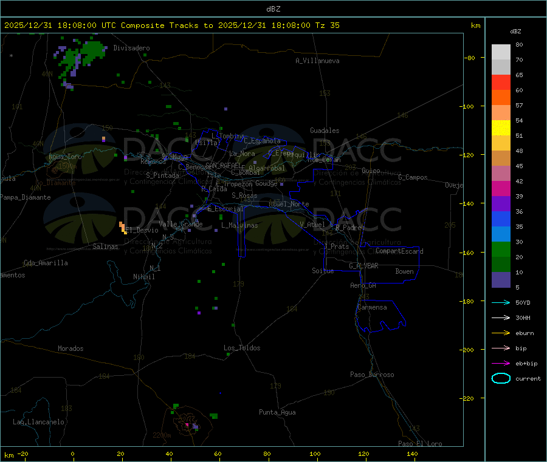This screenshot has width=547, height=462.
Task: Click the yellow 51 dBZ color swatch
Action: (x=501, y=128)
